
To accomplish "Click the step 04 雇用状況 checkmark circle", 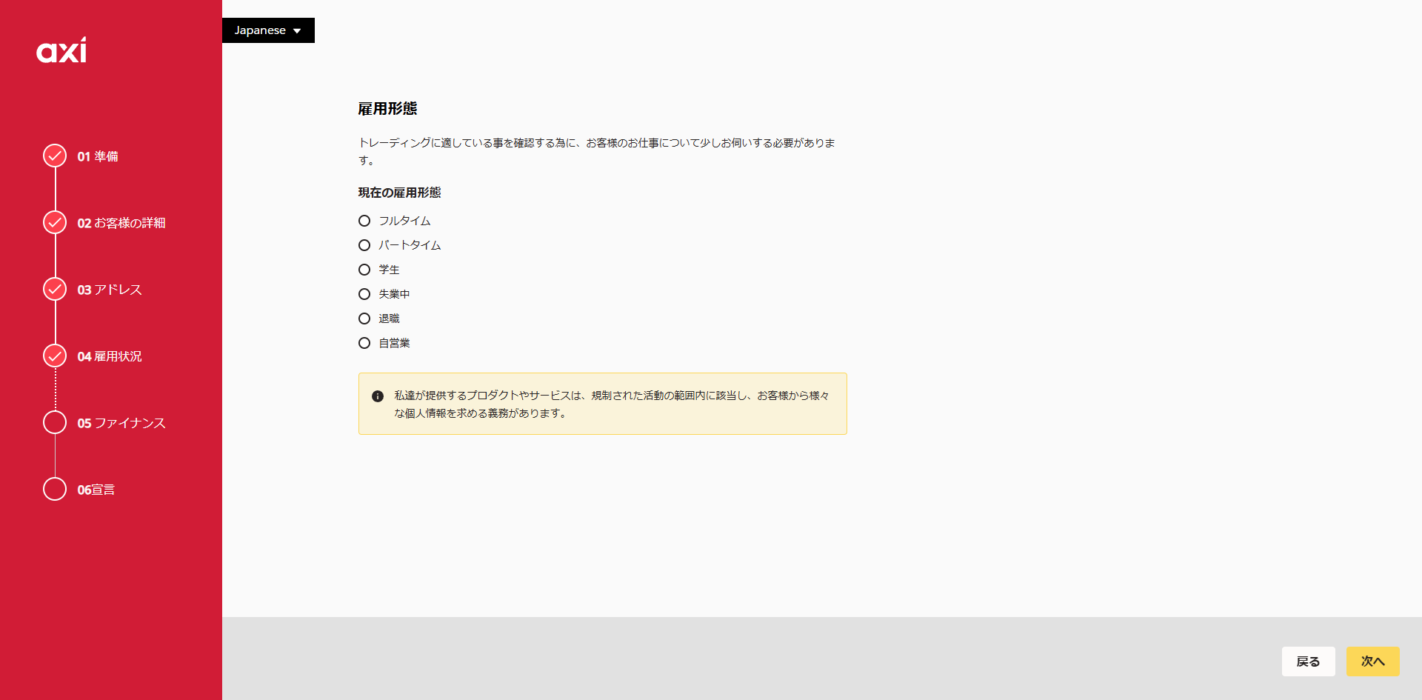I will (55, 356).
